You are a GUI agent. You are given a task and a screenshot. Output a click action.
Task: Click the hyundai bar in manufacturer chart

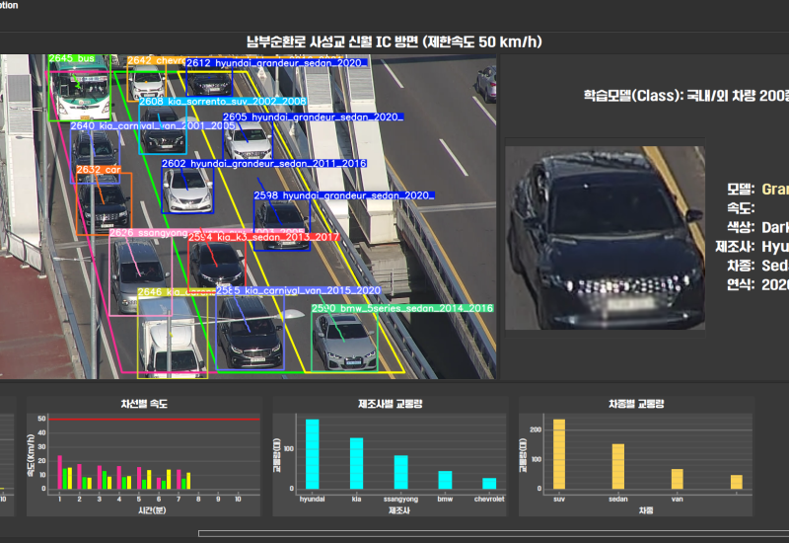pos(313,454)
